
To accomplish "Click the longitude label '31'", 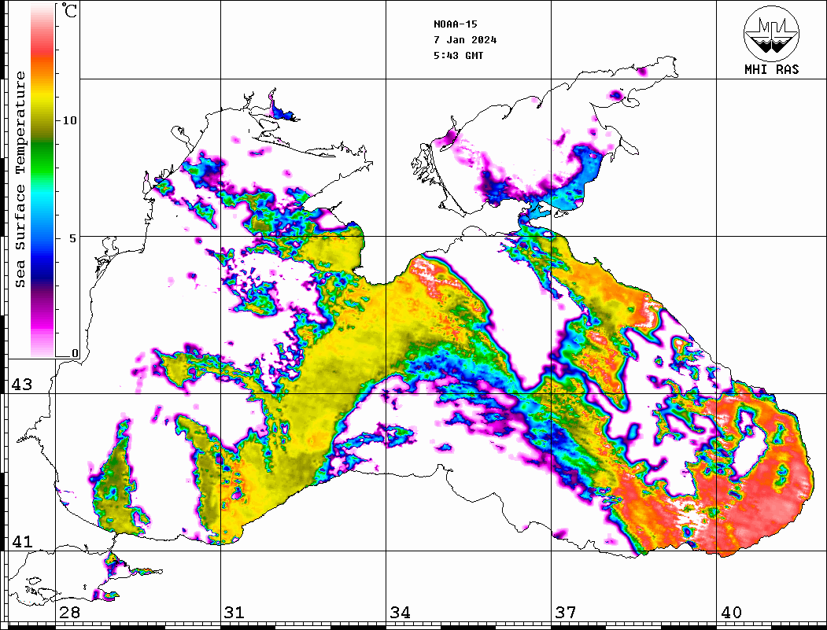I will coord(234,612).
